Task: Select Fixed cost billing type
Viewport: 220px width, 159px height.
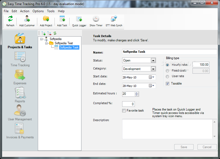Action: tap(167, 71)
